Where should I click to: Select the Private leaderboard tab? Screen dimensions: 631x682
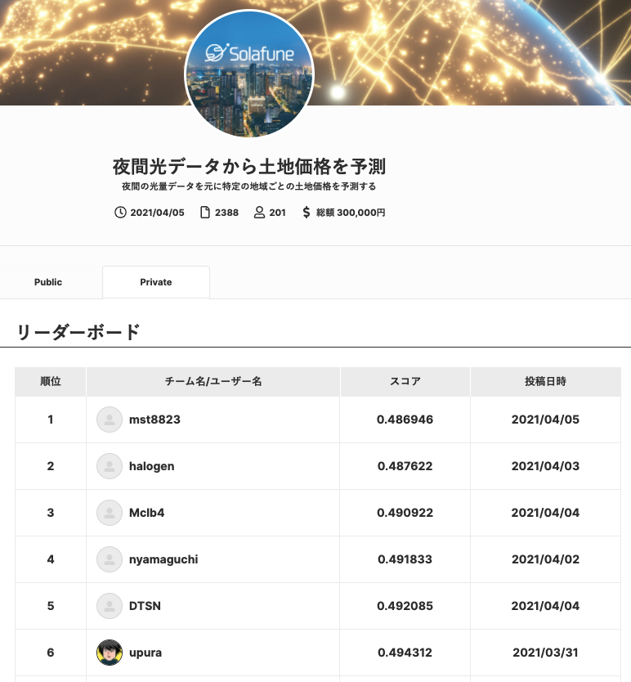click(156, 282)
